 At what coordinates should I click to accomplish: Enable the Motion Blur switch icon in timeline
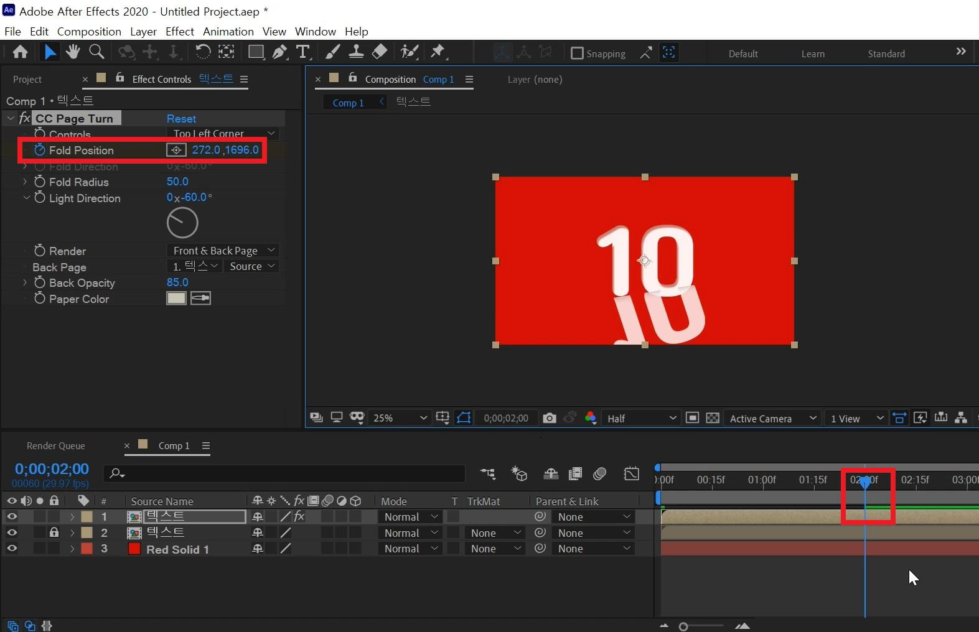coord(600,474)
